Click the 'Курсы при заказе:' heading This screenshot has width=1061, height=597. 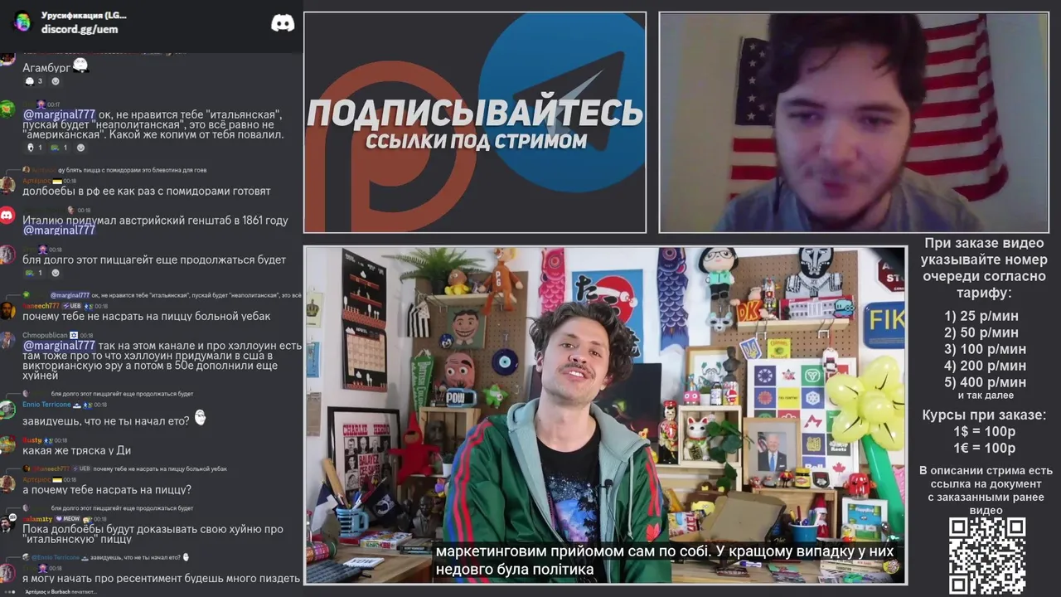985,415
